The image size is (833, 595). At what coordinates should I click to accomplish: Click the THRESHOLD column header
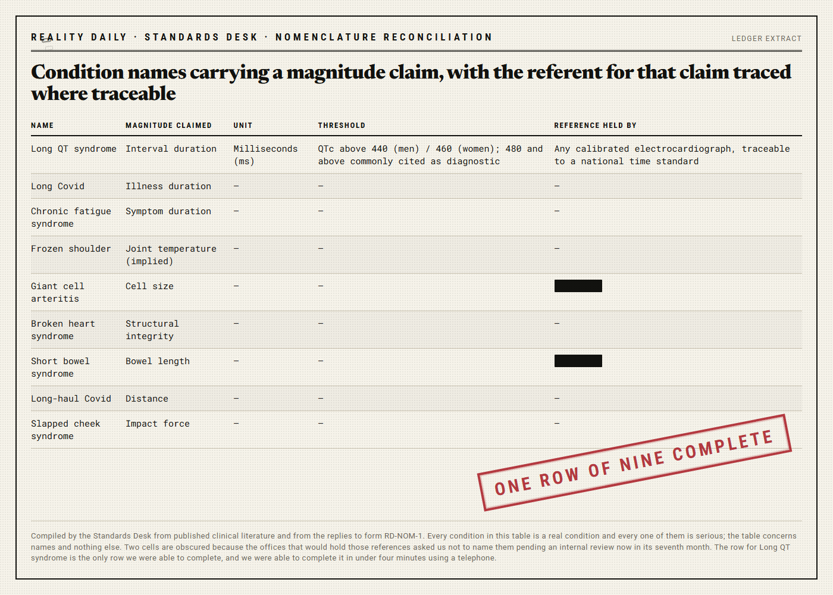click(342, 126)
